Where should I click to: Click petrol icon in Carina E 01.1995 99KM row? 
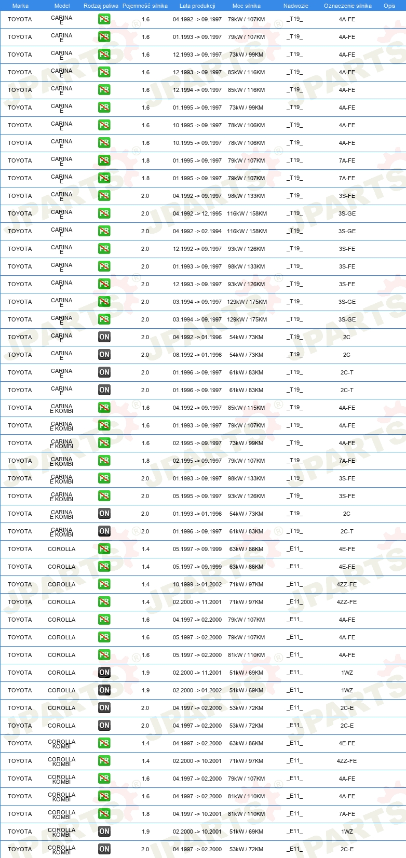(x=104, y=108)
